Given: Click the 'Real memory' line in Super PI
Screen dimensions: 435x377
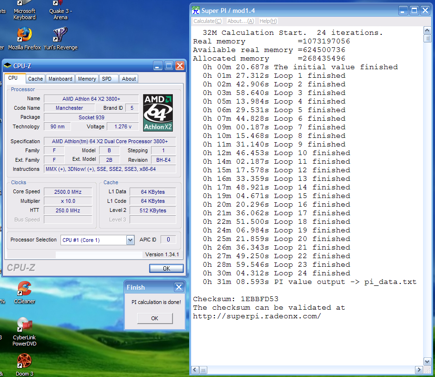Looking at the screenshot, I should (272, 41).
